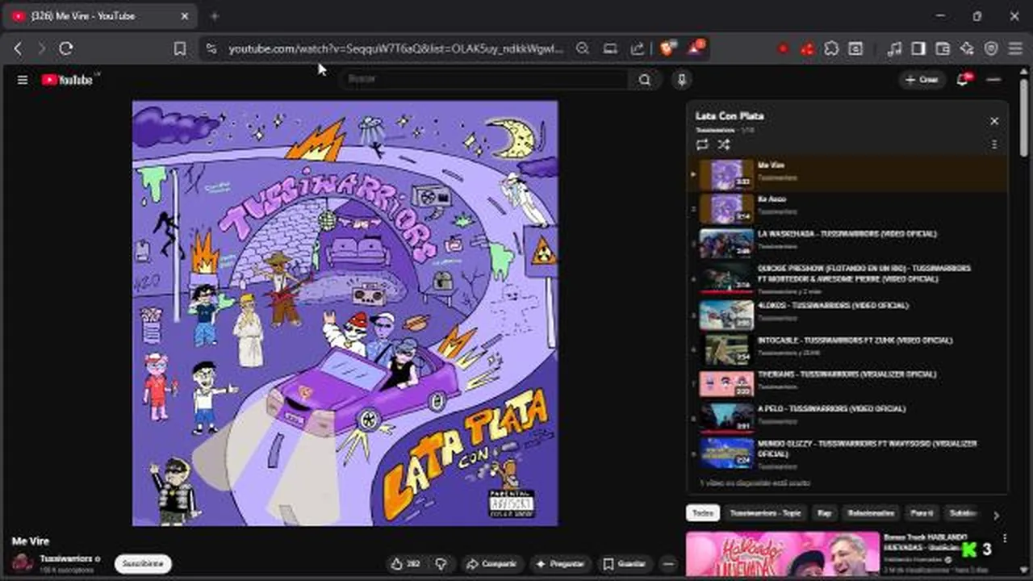This screenshot has width=1033, height=581.
Task: Open the Brave VPN shield icon
Action: (x=991, y=48)
